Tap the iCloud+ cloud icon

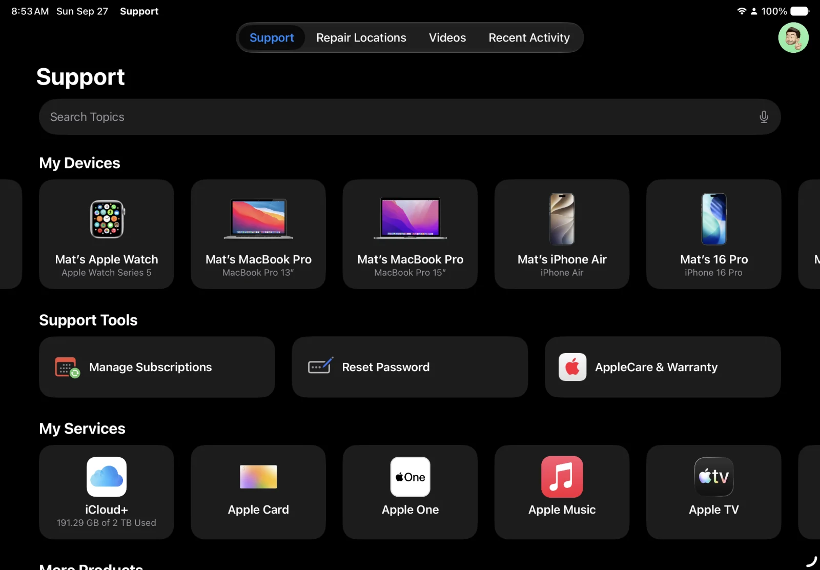(x=107, y=477)
